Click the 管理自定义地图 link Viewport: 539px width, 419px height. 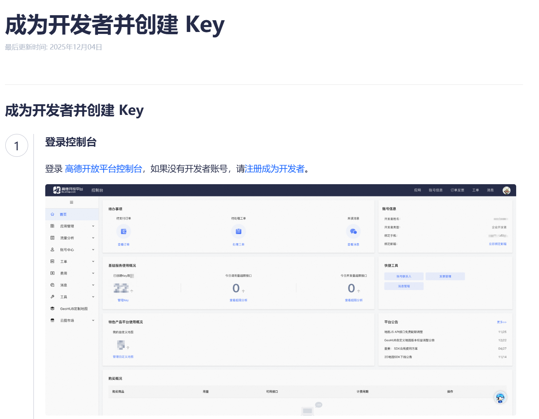(123, 357)
